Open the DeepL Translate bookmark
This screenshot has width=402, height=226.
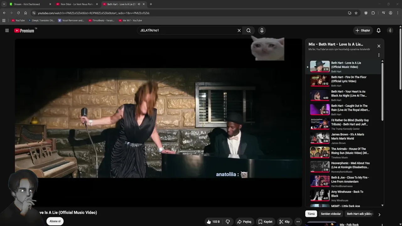point(41,20)
